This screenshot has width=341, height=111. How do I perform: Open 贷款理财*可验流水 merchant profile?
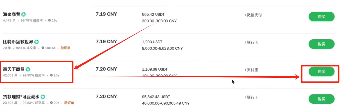(21, 97)
